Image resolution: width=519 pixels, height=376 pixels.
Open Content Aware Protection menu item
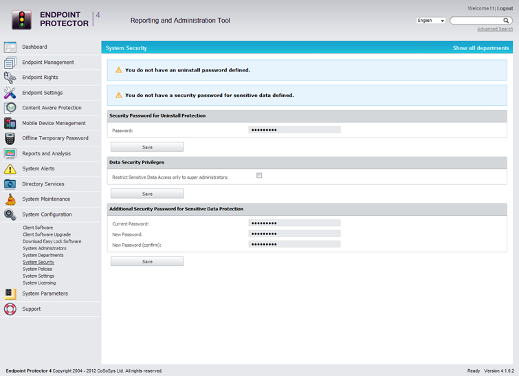coord(52,108)
